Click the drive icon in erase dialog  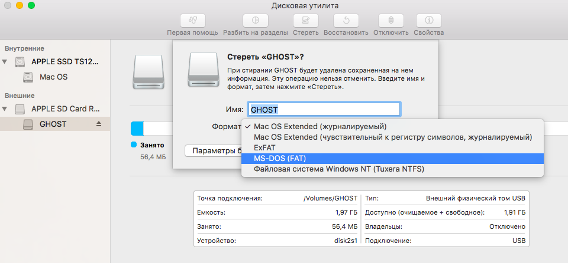[x=203, y=70]
